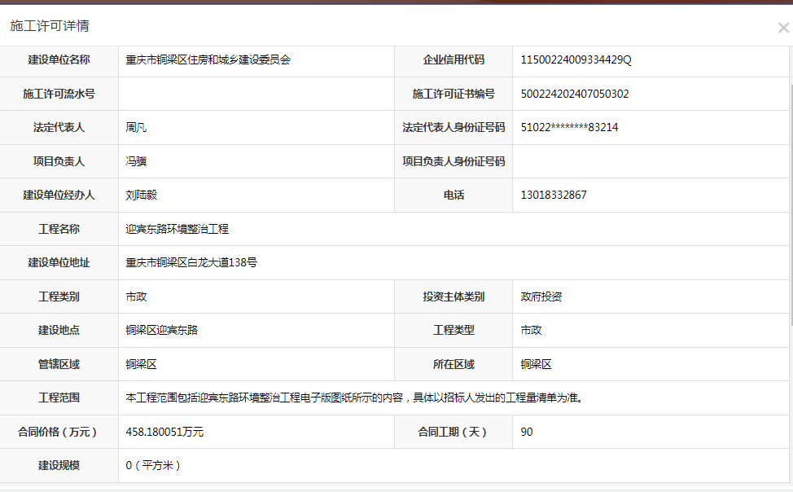Click the 建设地点 value 铜梁区迎宾东路
The image size is (793, 492).
click(x=161, y=330)
